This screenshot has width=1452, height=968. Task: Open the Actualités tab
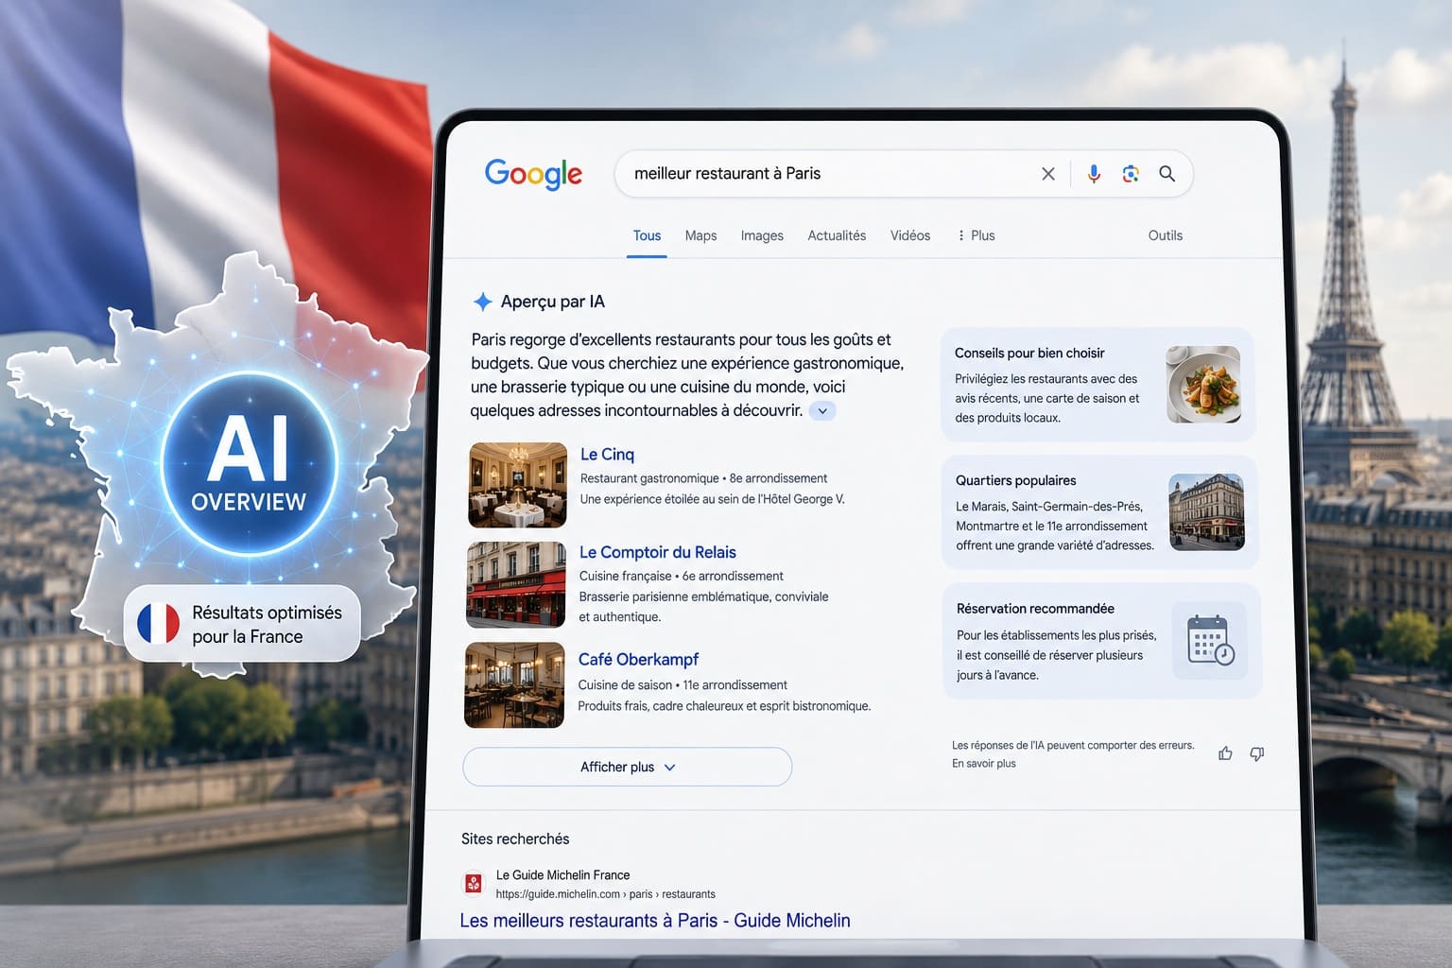point(837,235)
